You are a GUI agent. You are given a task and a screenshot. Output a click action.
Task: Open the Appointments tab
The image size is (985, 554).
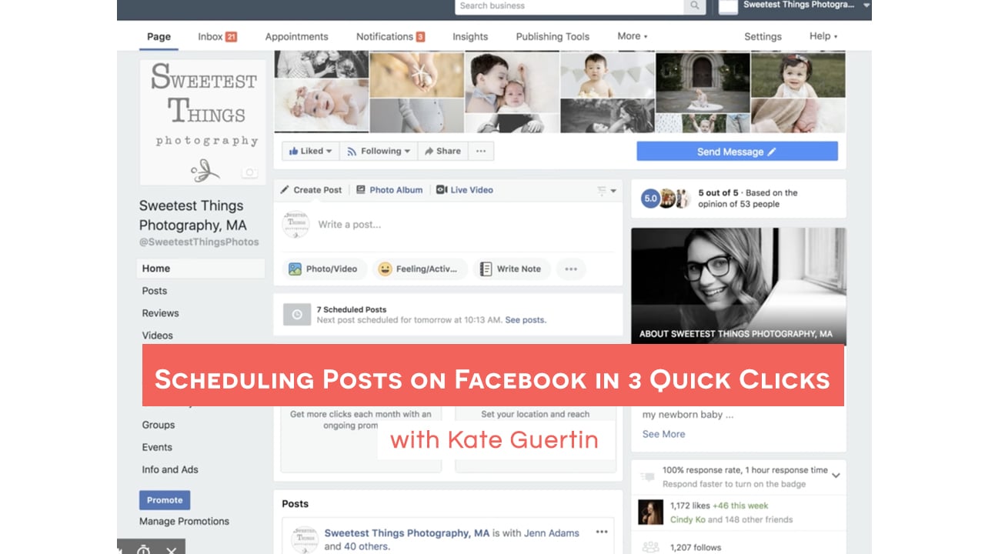296,36
